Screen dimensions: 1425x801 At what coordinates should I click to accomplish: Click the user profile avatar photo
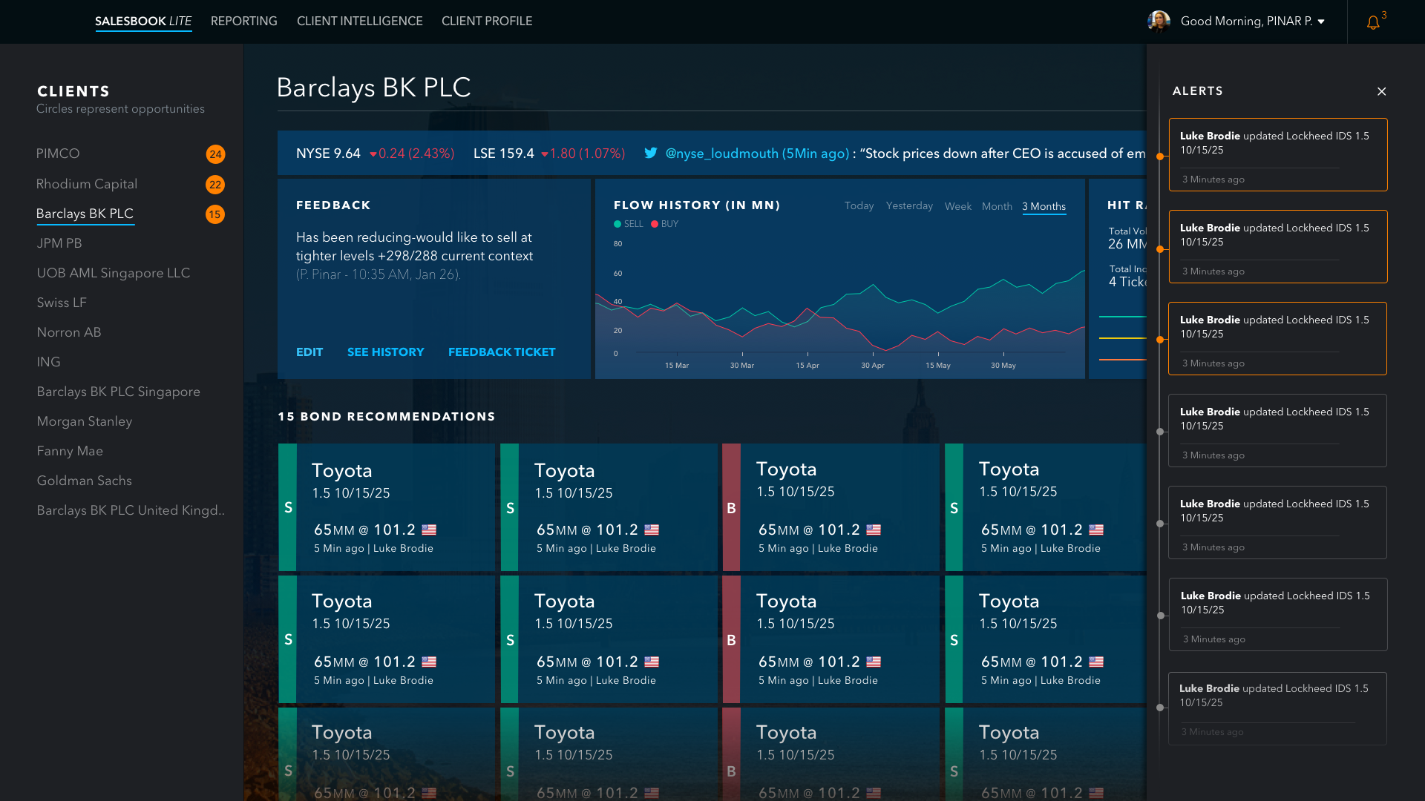coord(1159,22)
